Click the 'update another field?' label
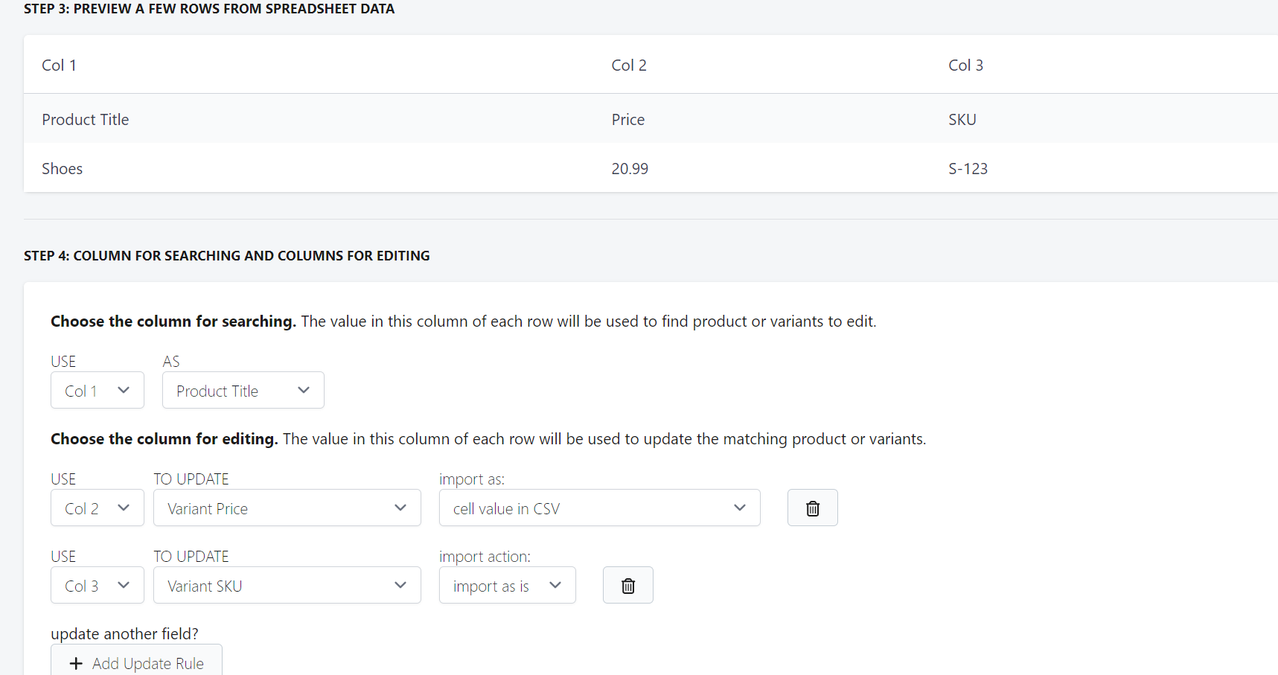Image resolution: width=1278 pixels, height=675 pixels. (124, 633)
